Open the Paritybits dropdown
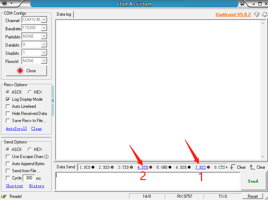 [x=44, y=36]
